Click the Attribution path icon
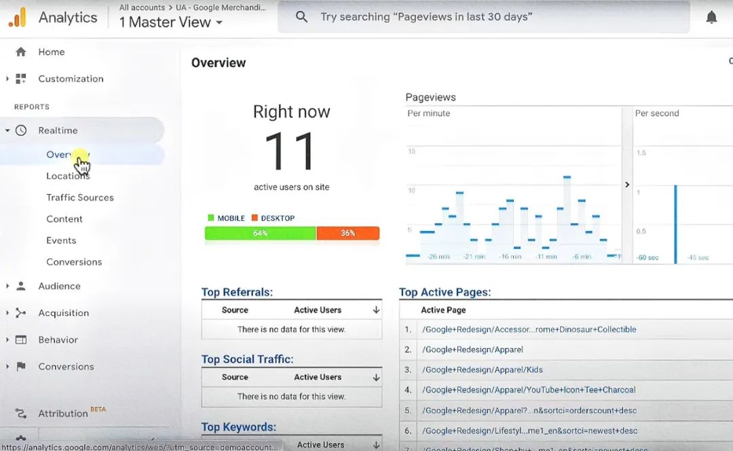733x451 pixels. click(20, 413)
